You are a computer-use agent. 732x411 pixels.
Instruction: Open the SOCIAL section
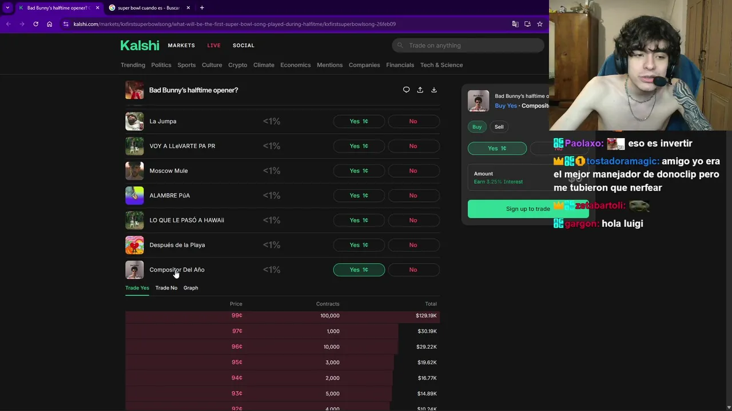point(244,45)
